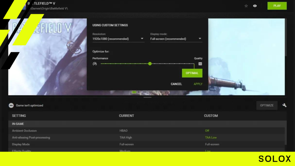Click the OPTIMIZE button
Screen dimensions: 295x166
pyautogui.click(x=267, y=105)
